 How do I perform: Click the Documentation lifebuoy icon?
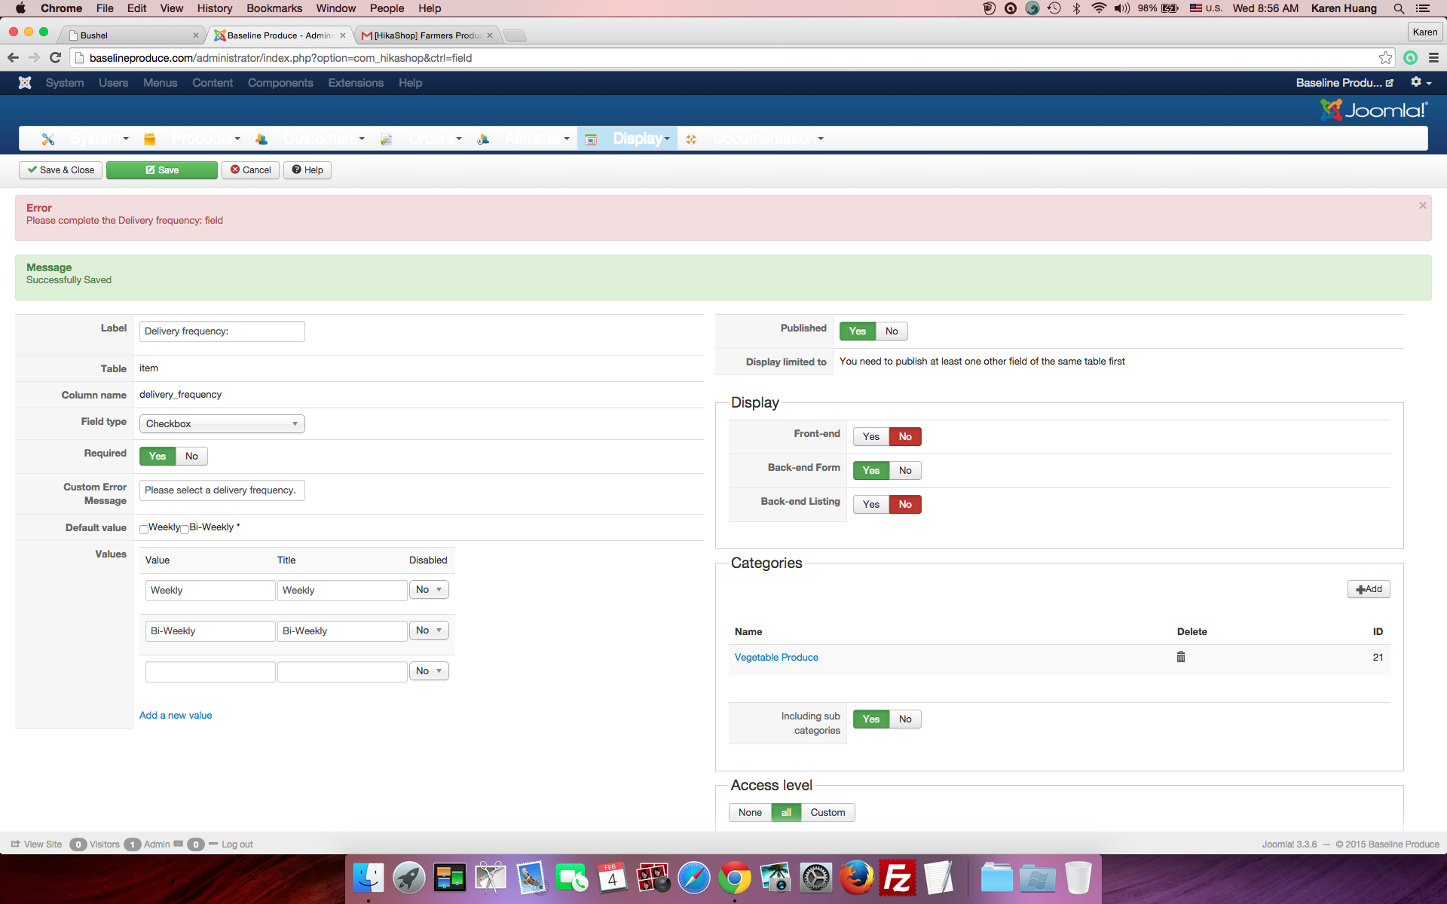[x=691, y=139]
